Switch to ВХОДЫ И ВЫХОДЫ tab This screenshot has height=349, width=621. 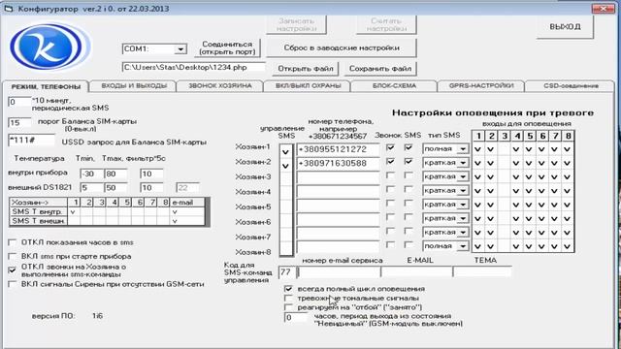tap(134, 86)
